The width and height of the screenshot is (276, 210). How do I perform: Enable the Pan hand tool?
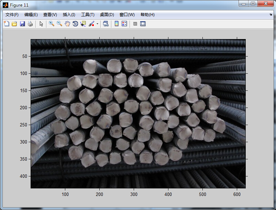coord(67,24)
